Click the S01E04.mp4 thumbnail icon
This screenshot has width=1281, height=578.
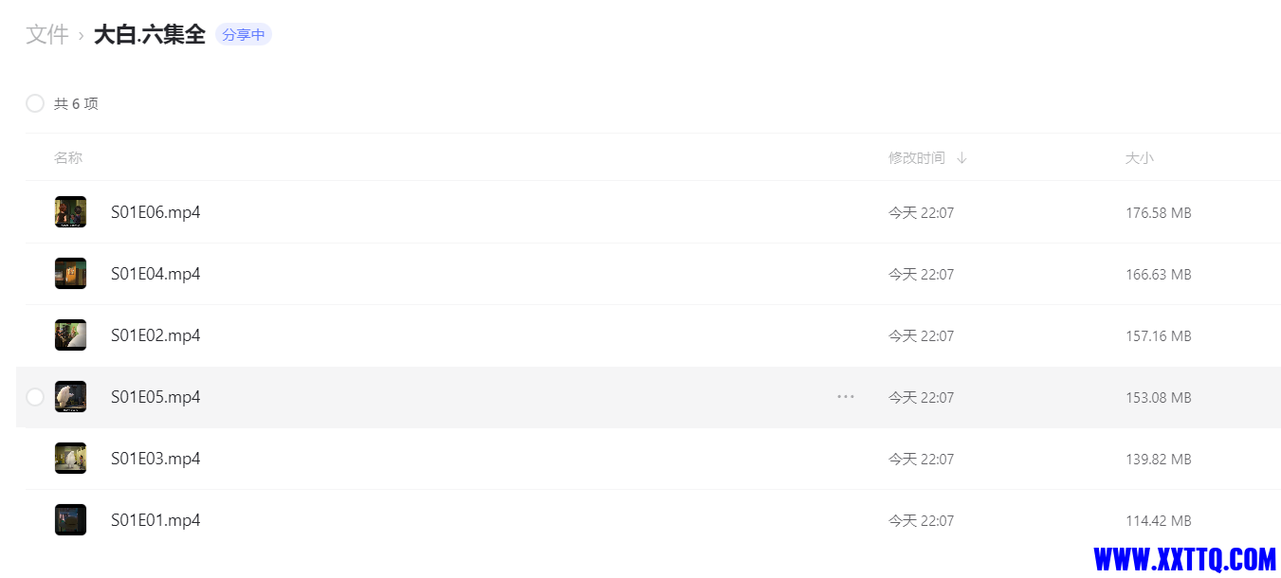(x=70, y=274)
